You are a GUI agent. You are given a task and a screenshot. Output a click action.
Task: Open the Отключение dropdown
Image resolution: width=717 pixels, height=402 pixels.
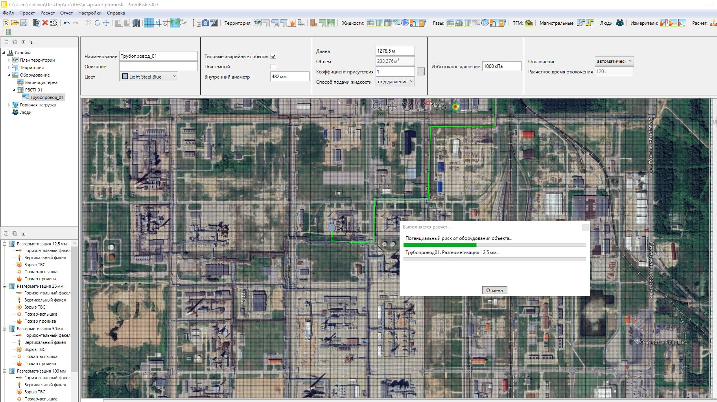tap(614, 61)
